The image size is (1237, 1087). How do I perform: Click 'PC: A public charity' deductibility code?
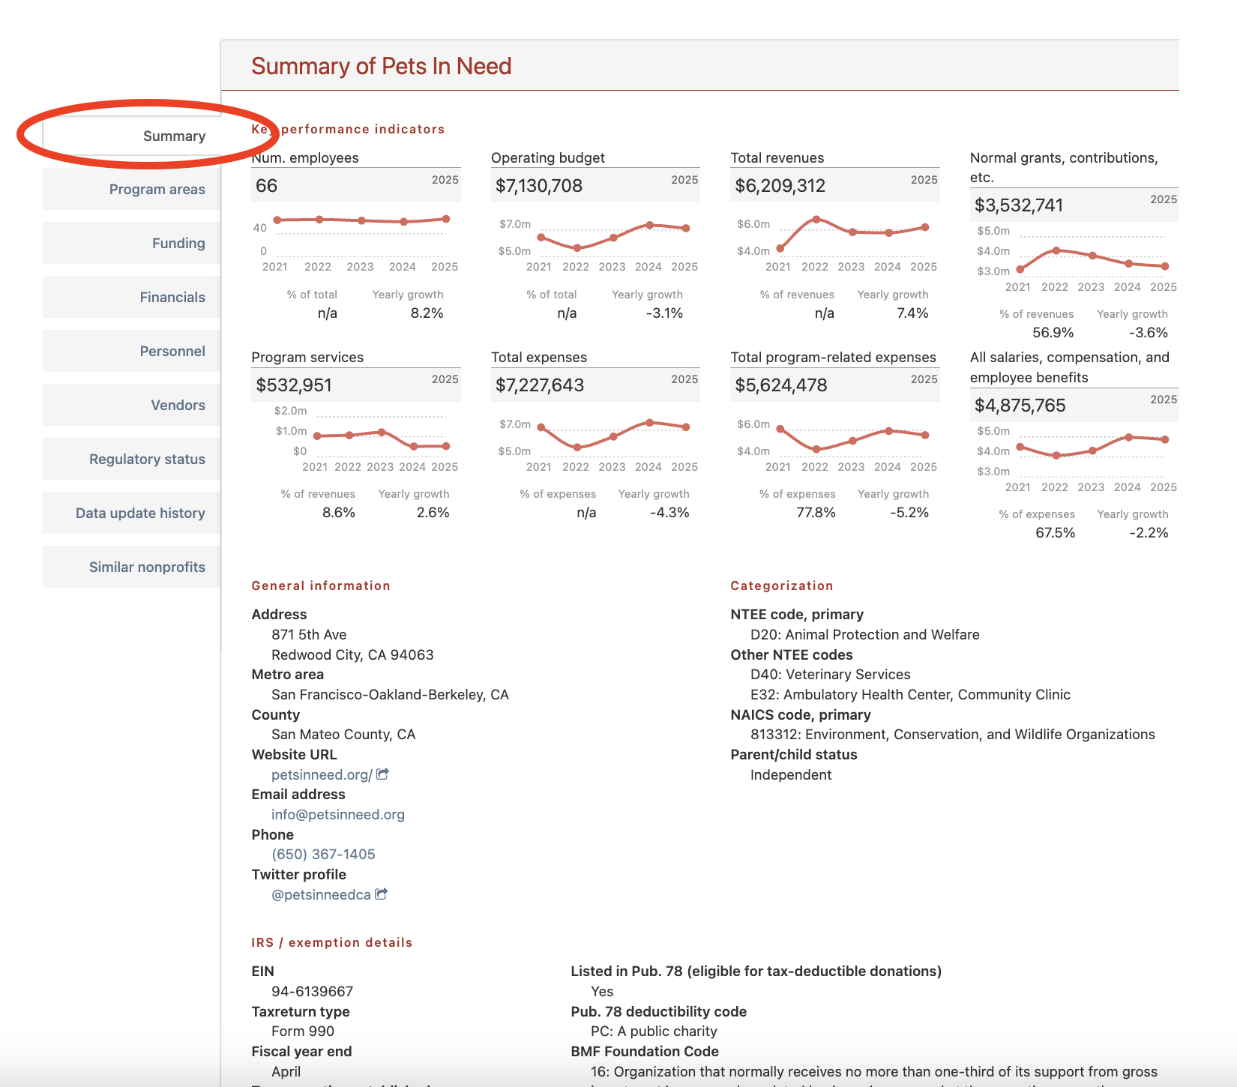point(654,1031)
